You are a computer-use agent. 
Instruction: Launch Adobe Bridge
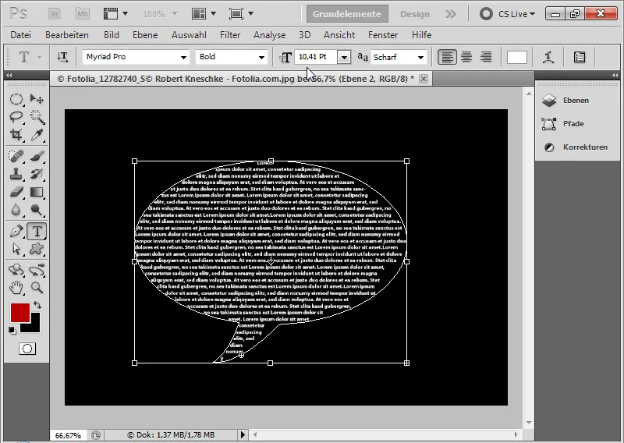[54, 14]
